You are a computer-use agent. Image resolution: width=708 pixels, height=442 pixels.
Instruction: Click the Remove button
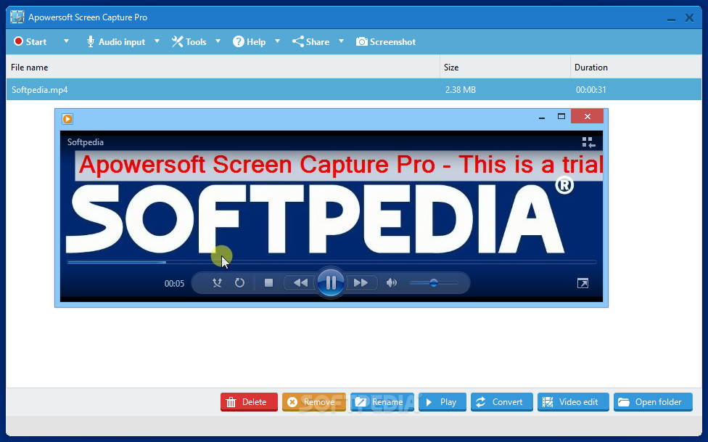(314, 402)
